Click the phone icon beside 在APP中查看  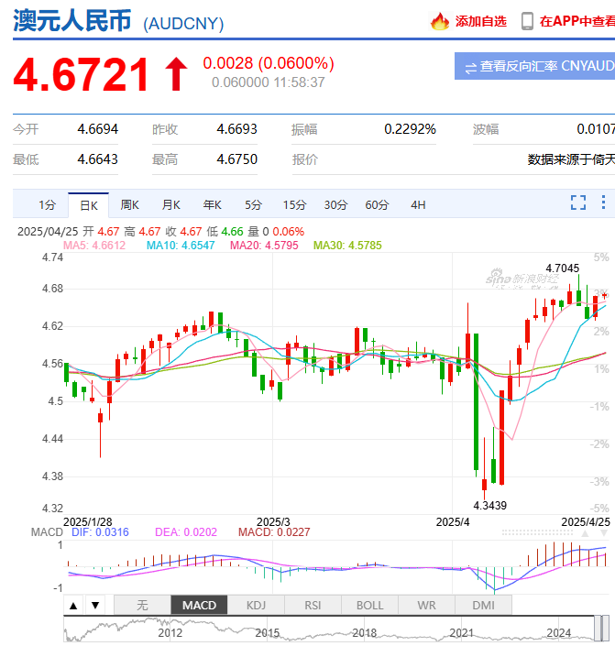pos(527,21)
